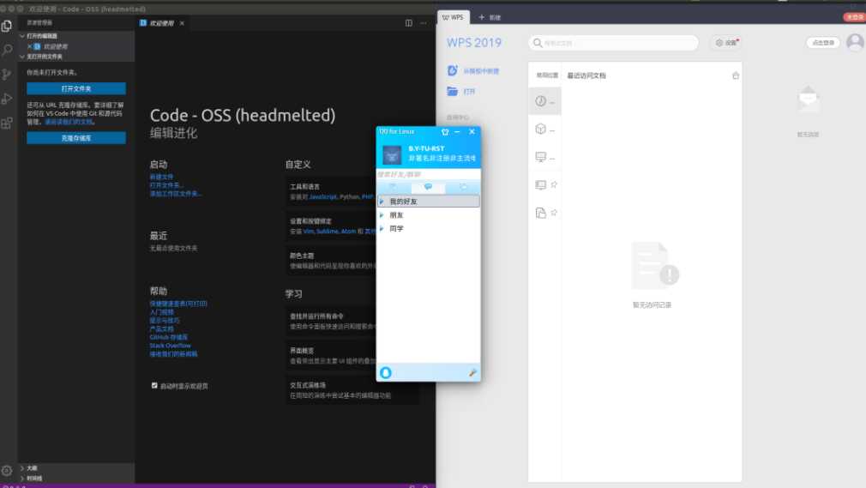Click the QQ penguin main menu icon
Viewport: 866px width, 488px height.
(x=386, y=372)
